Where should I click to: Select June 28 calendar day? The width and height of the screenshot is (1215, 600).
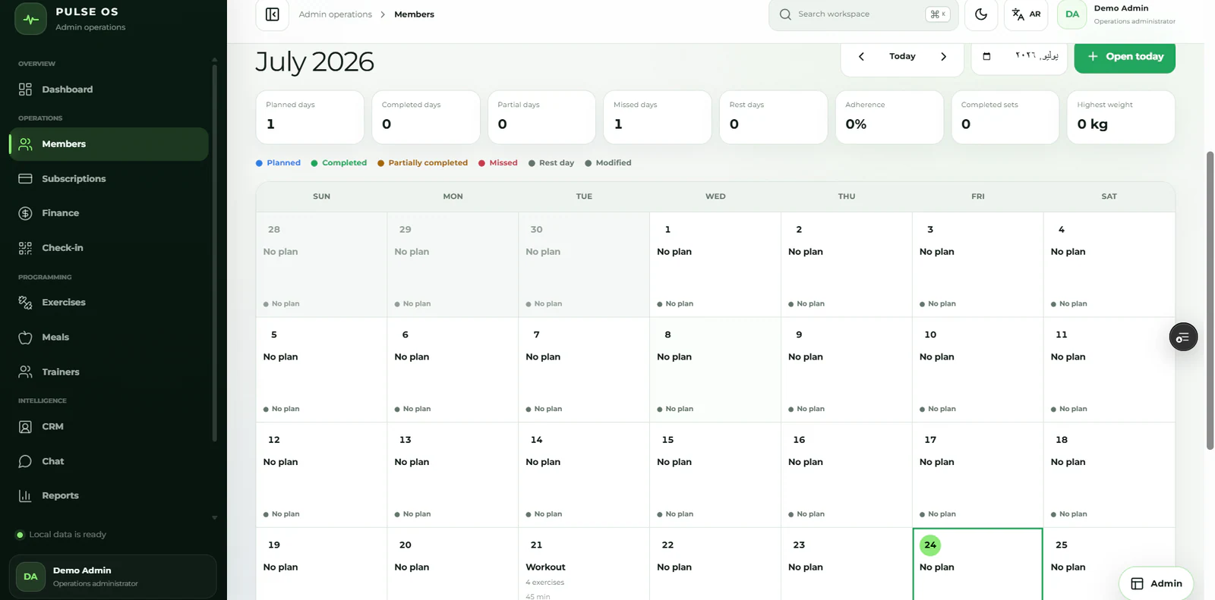tap(321, 264)
